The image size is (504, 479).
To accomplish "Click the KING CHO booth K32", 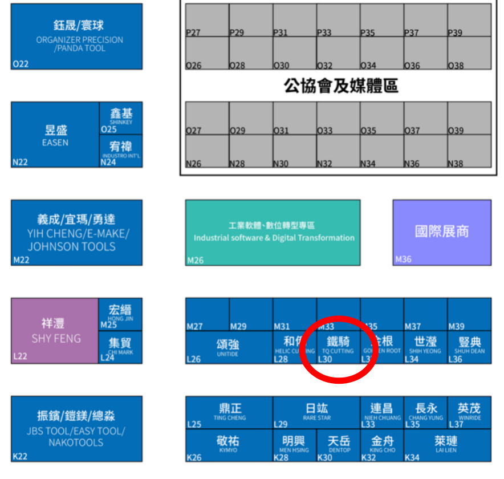I will (x=382, y=445).
